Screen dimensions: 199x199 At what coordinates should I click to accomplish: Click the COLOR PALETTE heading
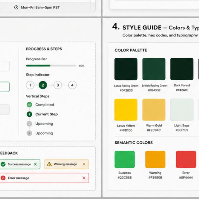click(131, 50)
